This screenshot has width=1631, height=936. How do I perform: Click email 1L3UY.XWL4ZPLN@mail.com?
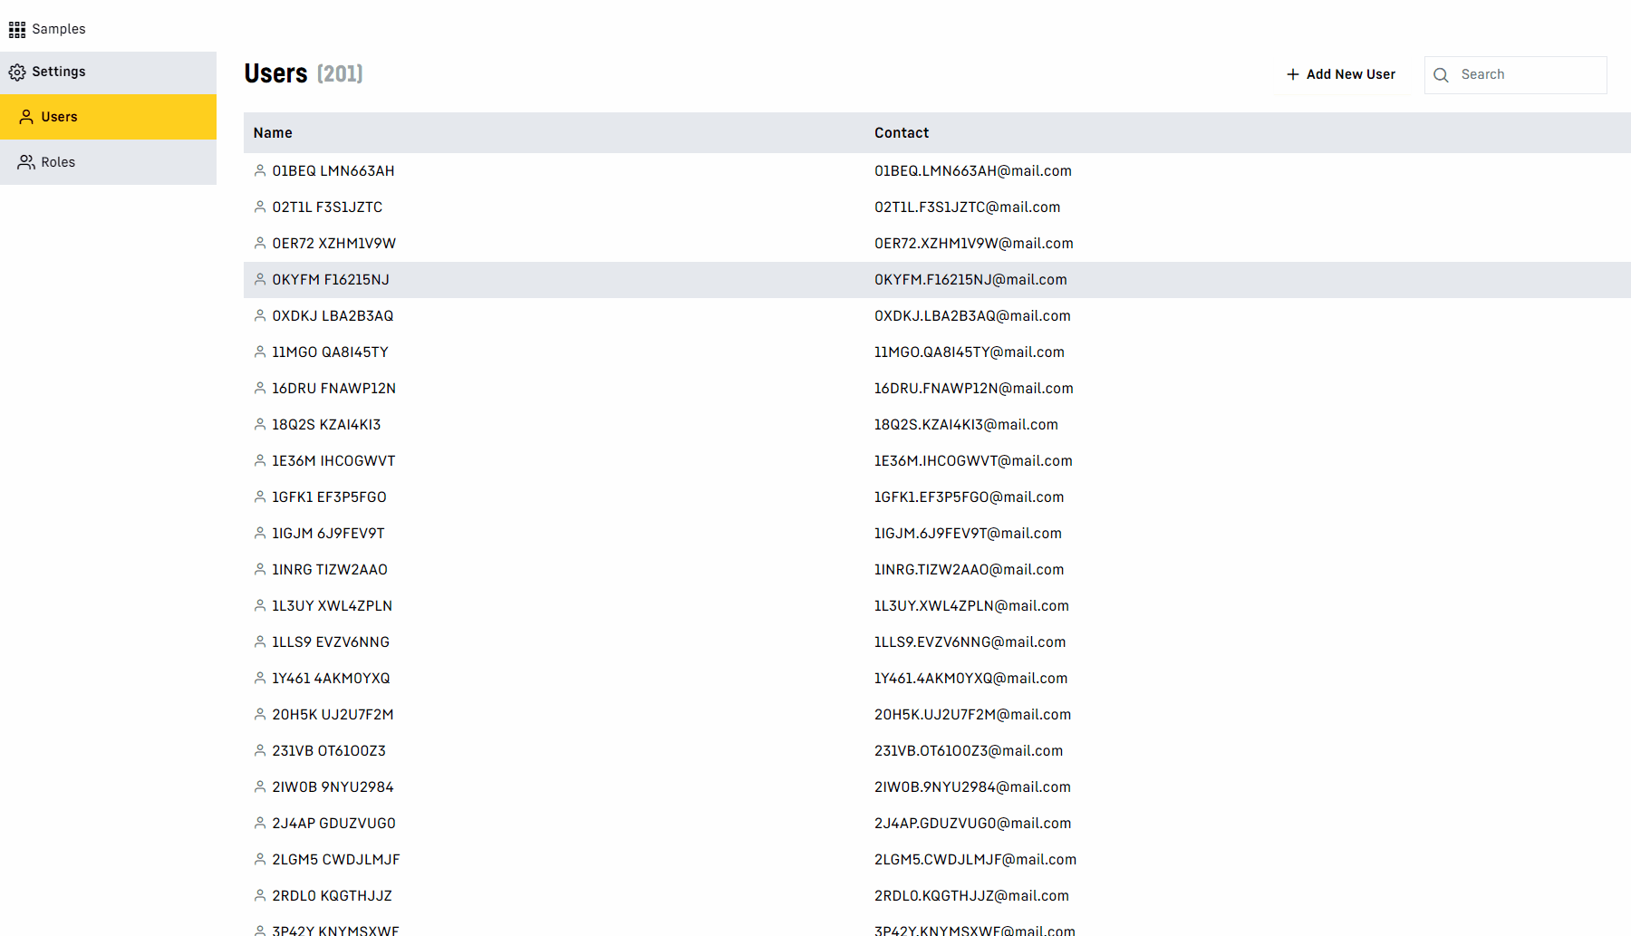pyautogui.click(x=971, y=606)
